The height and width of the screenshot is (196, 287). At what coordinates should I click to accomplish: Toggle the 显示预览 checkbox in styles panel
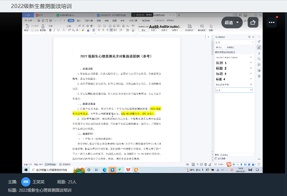(216, 158)
